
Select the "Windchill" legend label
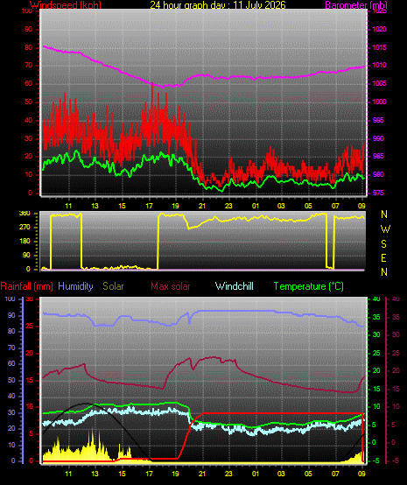click(x=234, y=286)
